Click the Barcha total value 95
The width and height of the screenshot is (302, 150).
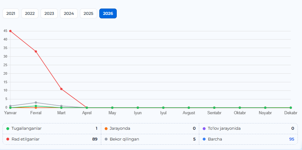[291, 139]
